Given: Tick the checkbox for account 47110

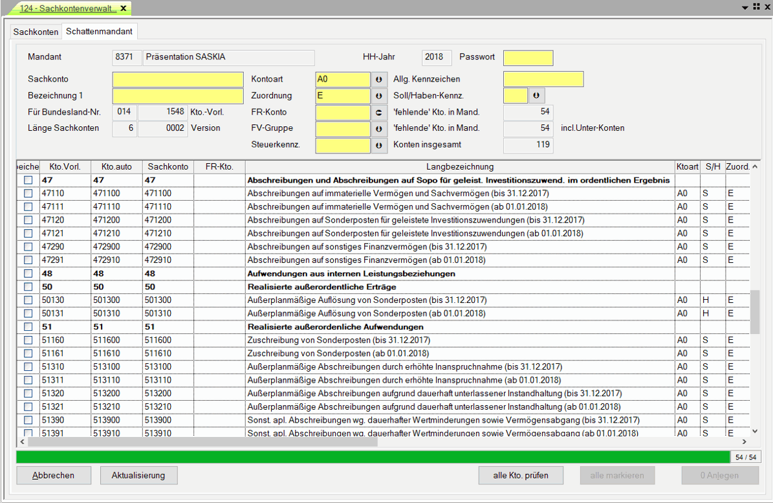Looking at the screenshot, I should click(x=28, y=194).
